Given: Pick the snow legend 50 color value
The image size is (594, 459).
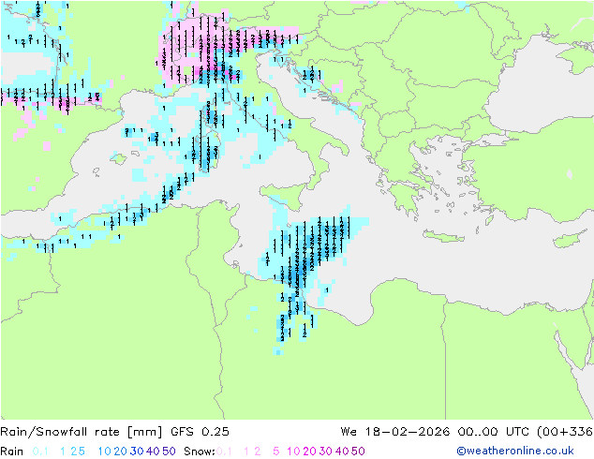Looking at the screenshot, I should [x=358, y=452].
